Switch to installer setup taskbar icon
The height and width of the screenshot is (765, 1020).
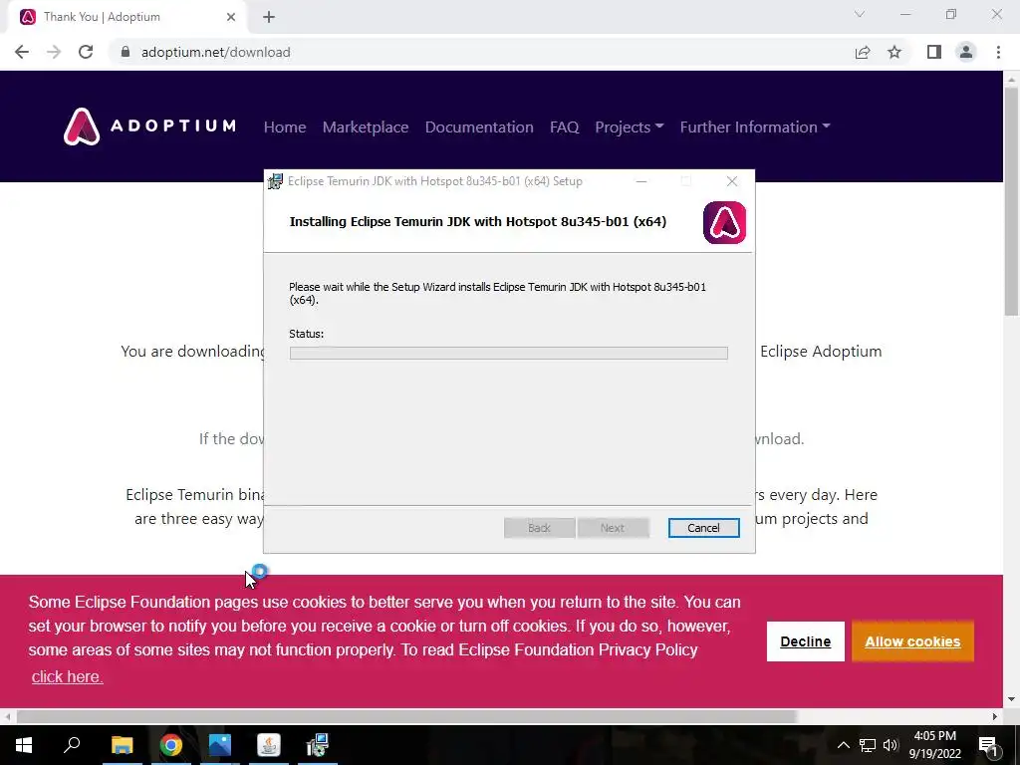[318, 745]
